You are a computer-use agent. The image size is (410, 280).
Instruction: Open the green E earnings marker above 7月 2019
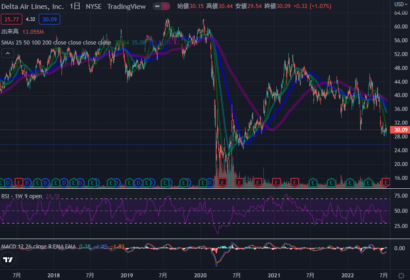(165, 183)
